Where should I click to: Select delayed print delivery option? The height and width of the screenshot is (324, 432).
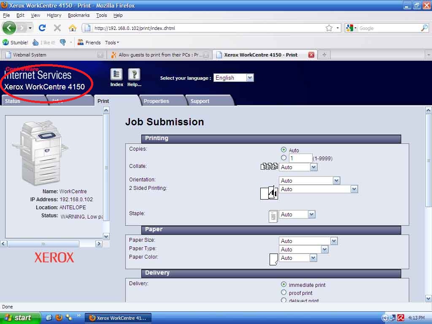coord(283,300)
